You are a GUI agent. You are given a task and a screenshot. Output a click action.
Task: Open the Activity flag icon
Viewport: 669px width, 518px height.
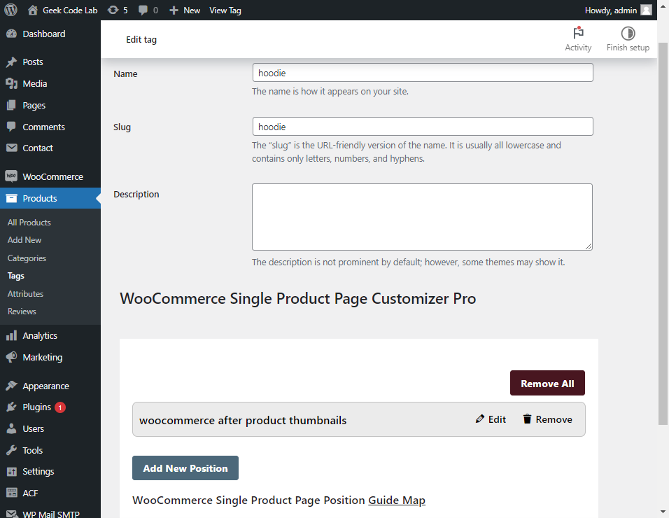pyautogui.click(x=578, y=33)
